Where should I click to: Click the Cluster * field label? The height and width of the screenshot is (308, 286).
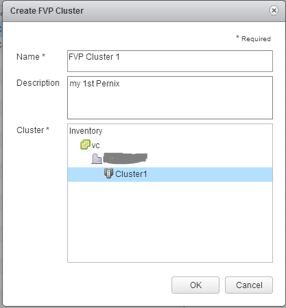point(33,130)
